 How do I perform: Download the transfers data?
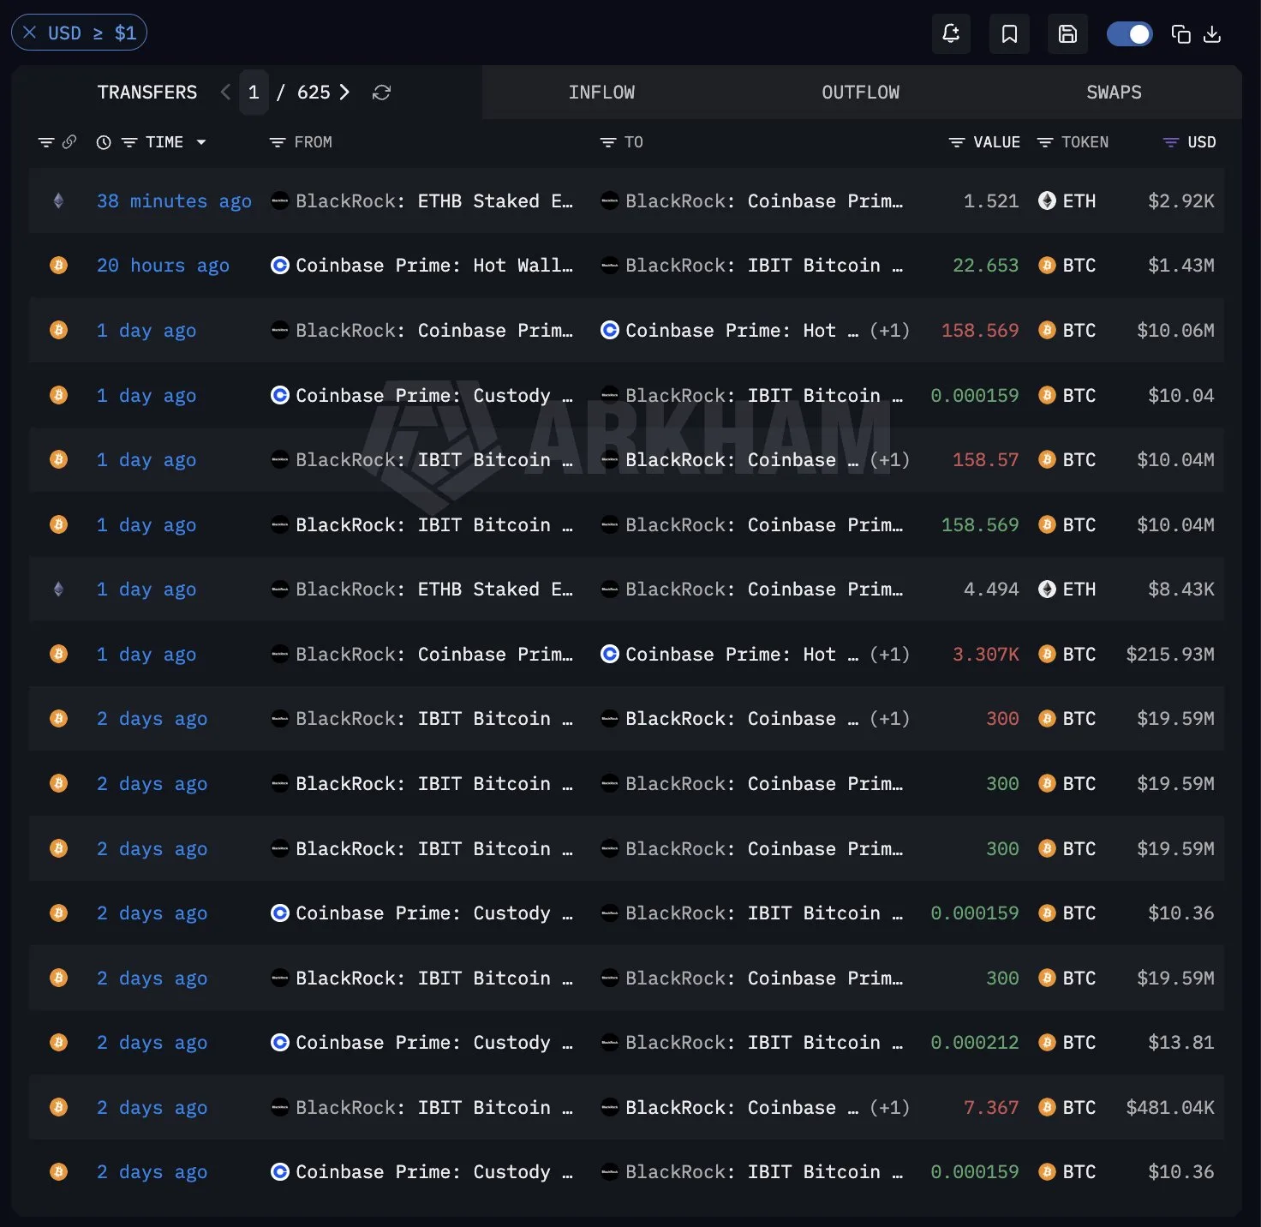(x=1212, y=33)
